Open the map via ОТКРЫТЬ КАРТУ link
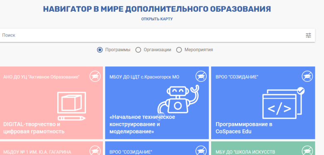 (157, 19)
